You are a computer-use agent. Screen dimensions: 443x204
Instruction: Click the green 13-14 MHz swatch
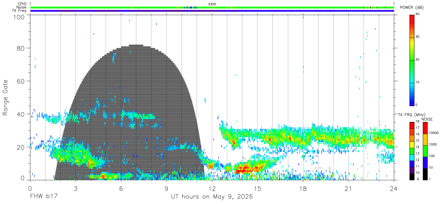(x=412, y=150)
